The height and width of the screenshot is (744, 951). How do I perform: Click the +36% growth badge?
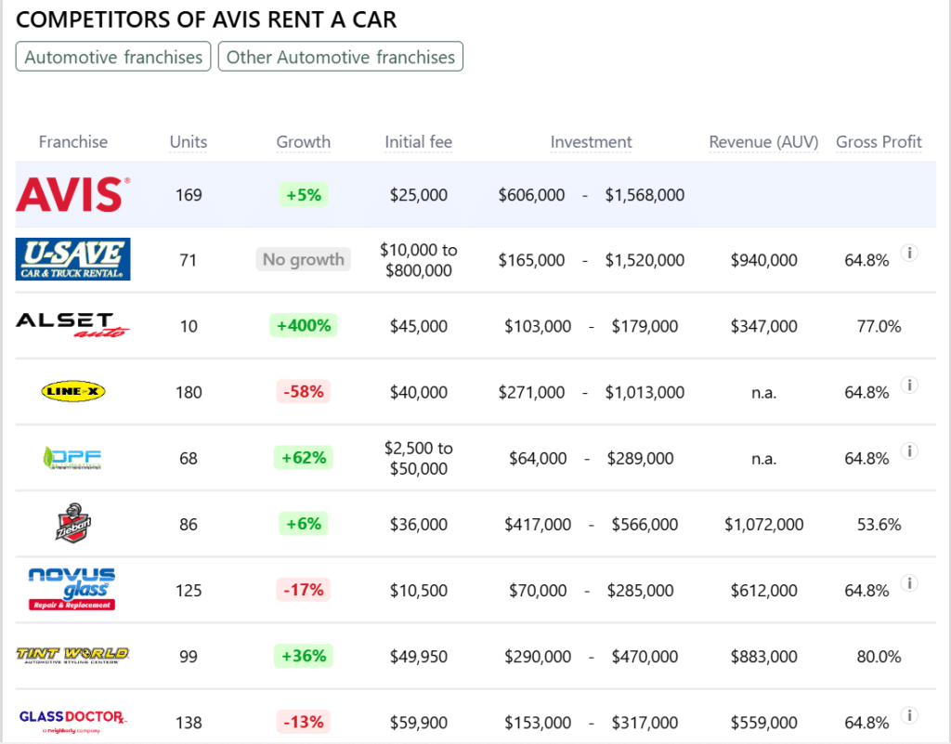(304, 656)
